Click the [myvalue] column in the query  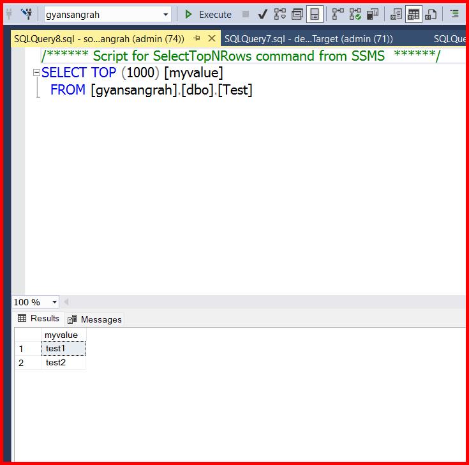(x=193, y=73)
